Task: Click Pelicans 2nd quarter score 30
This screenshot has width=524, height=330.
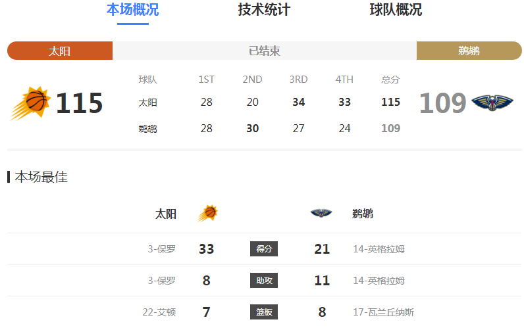Action: [x=253, y=128]
